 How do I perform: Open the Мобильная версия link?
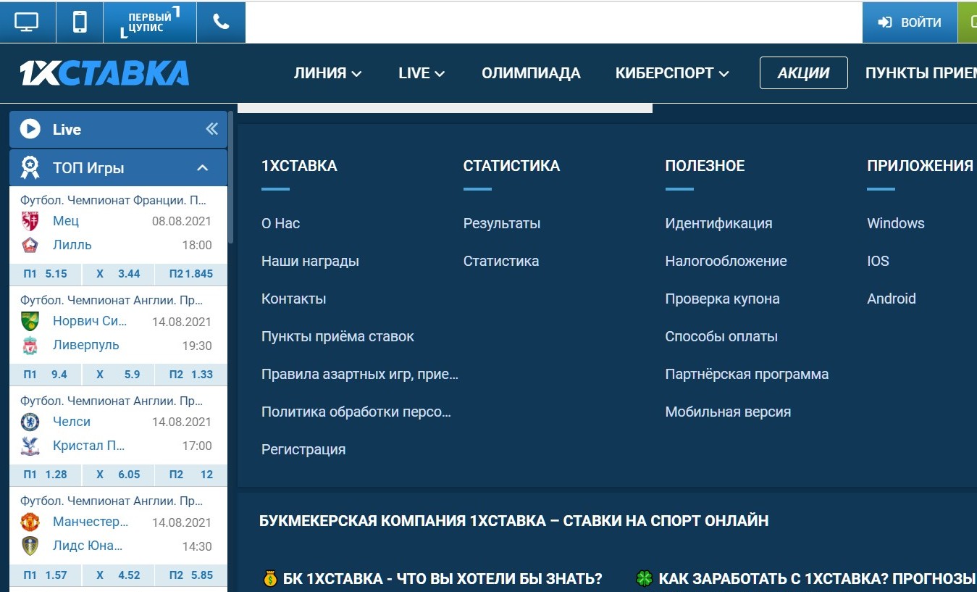point(728,412)
